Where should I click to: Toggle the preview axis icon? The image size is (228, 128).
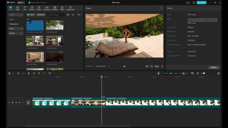183,74
